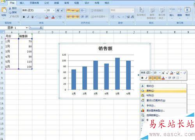The height and width of the screenshot is (140, 195).
Task: Click the ribbon Decrease Indent icon
Action: click(x=82, y=17)
